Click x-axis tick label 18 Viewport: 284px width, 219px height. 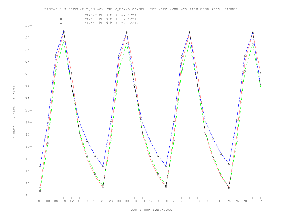(x=87, y=201)
